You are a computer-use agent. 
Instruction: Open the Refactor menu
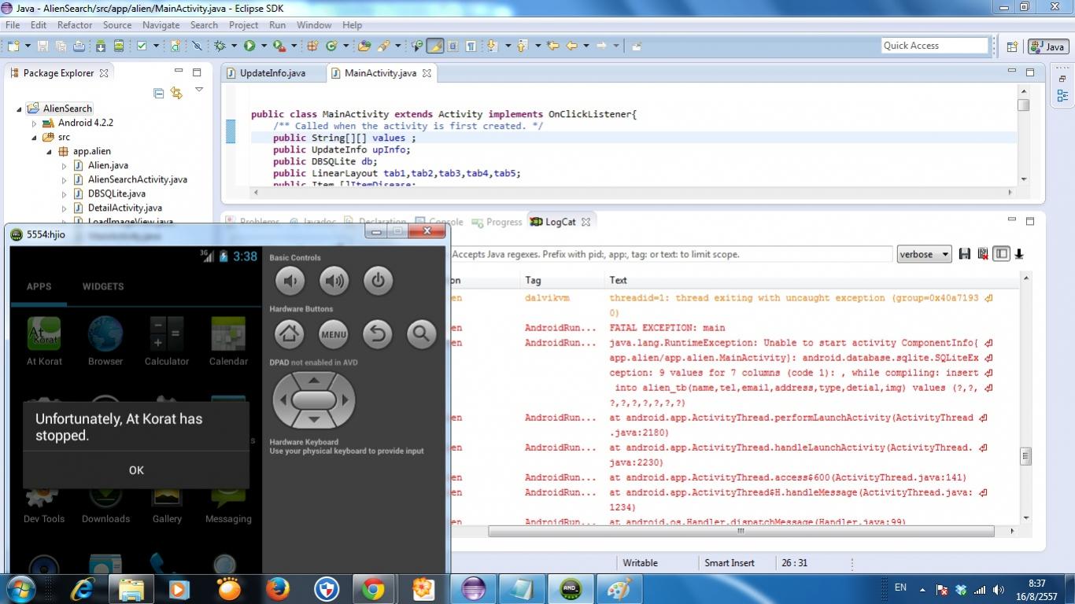point(75,25)
